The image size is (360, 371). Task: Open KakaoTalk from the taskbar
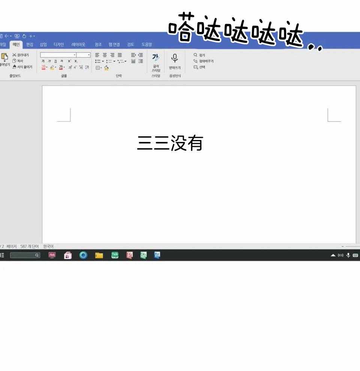(115, 255)
